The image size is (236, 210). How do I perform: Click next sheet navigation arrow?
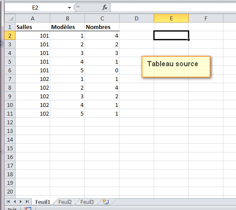pos(21,202)
